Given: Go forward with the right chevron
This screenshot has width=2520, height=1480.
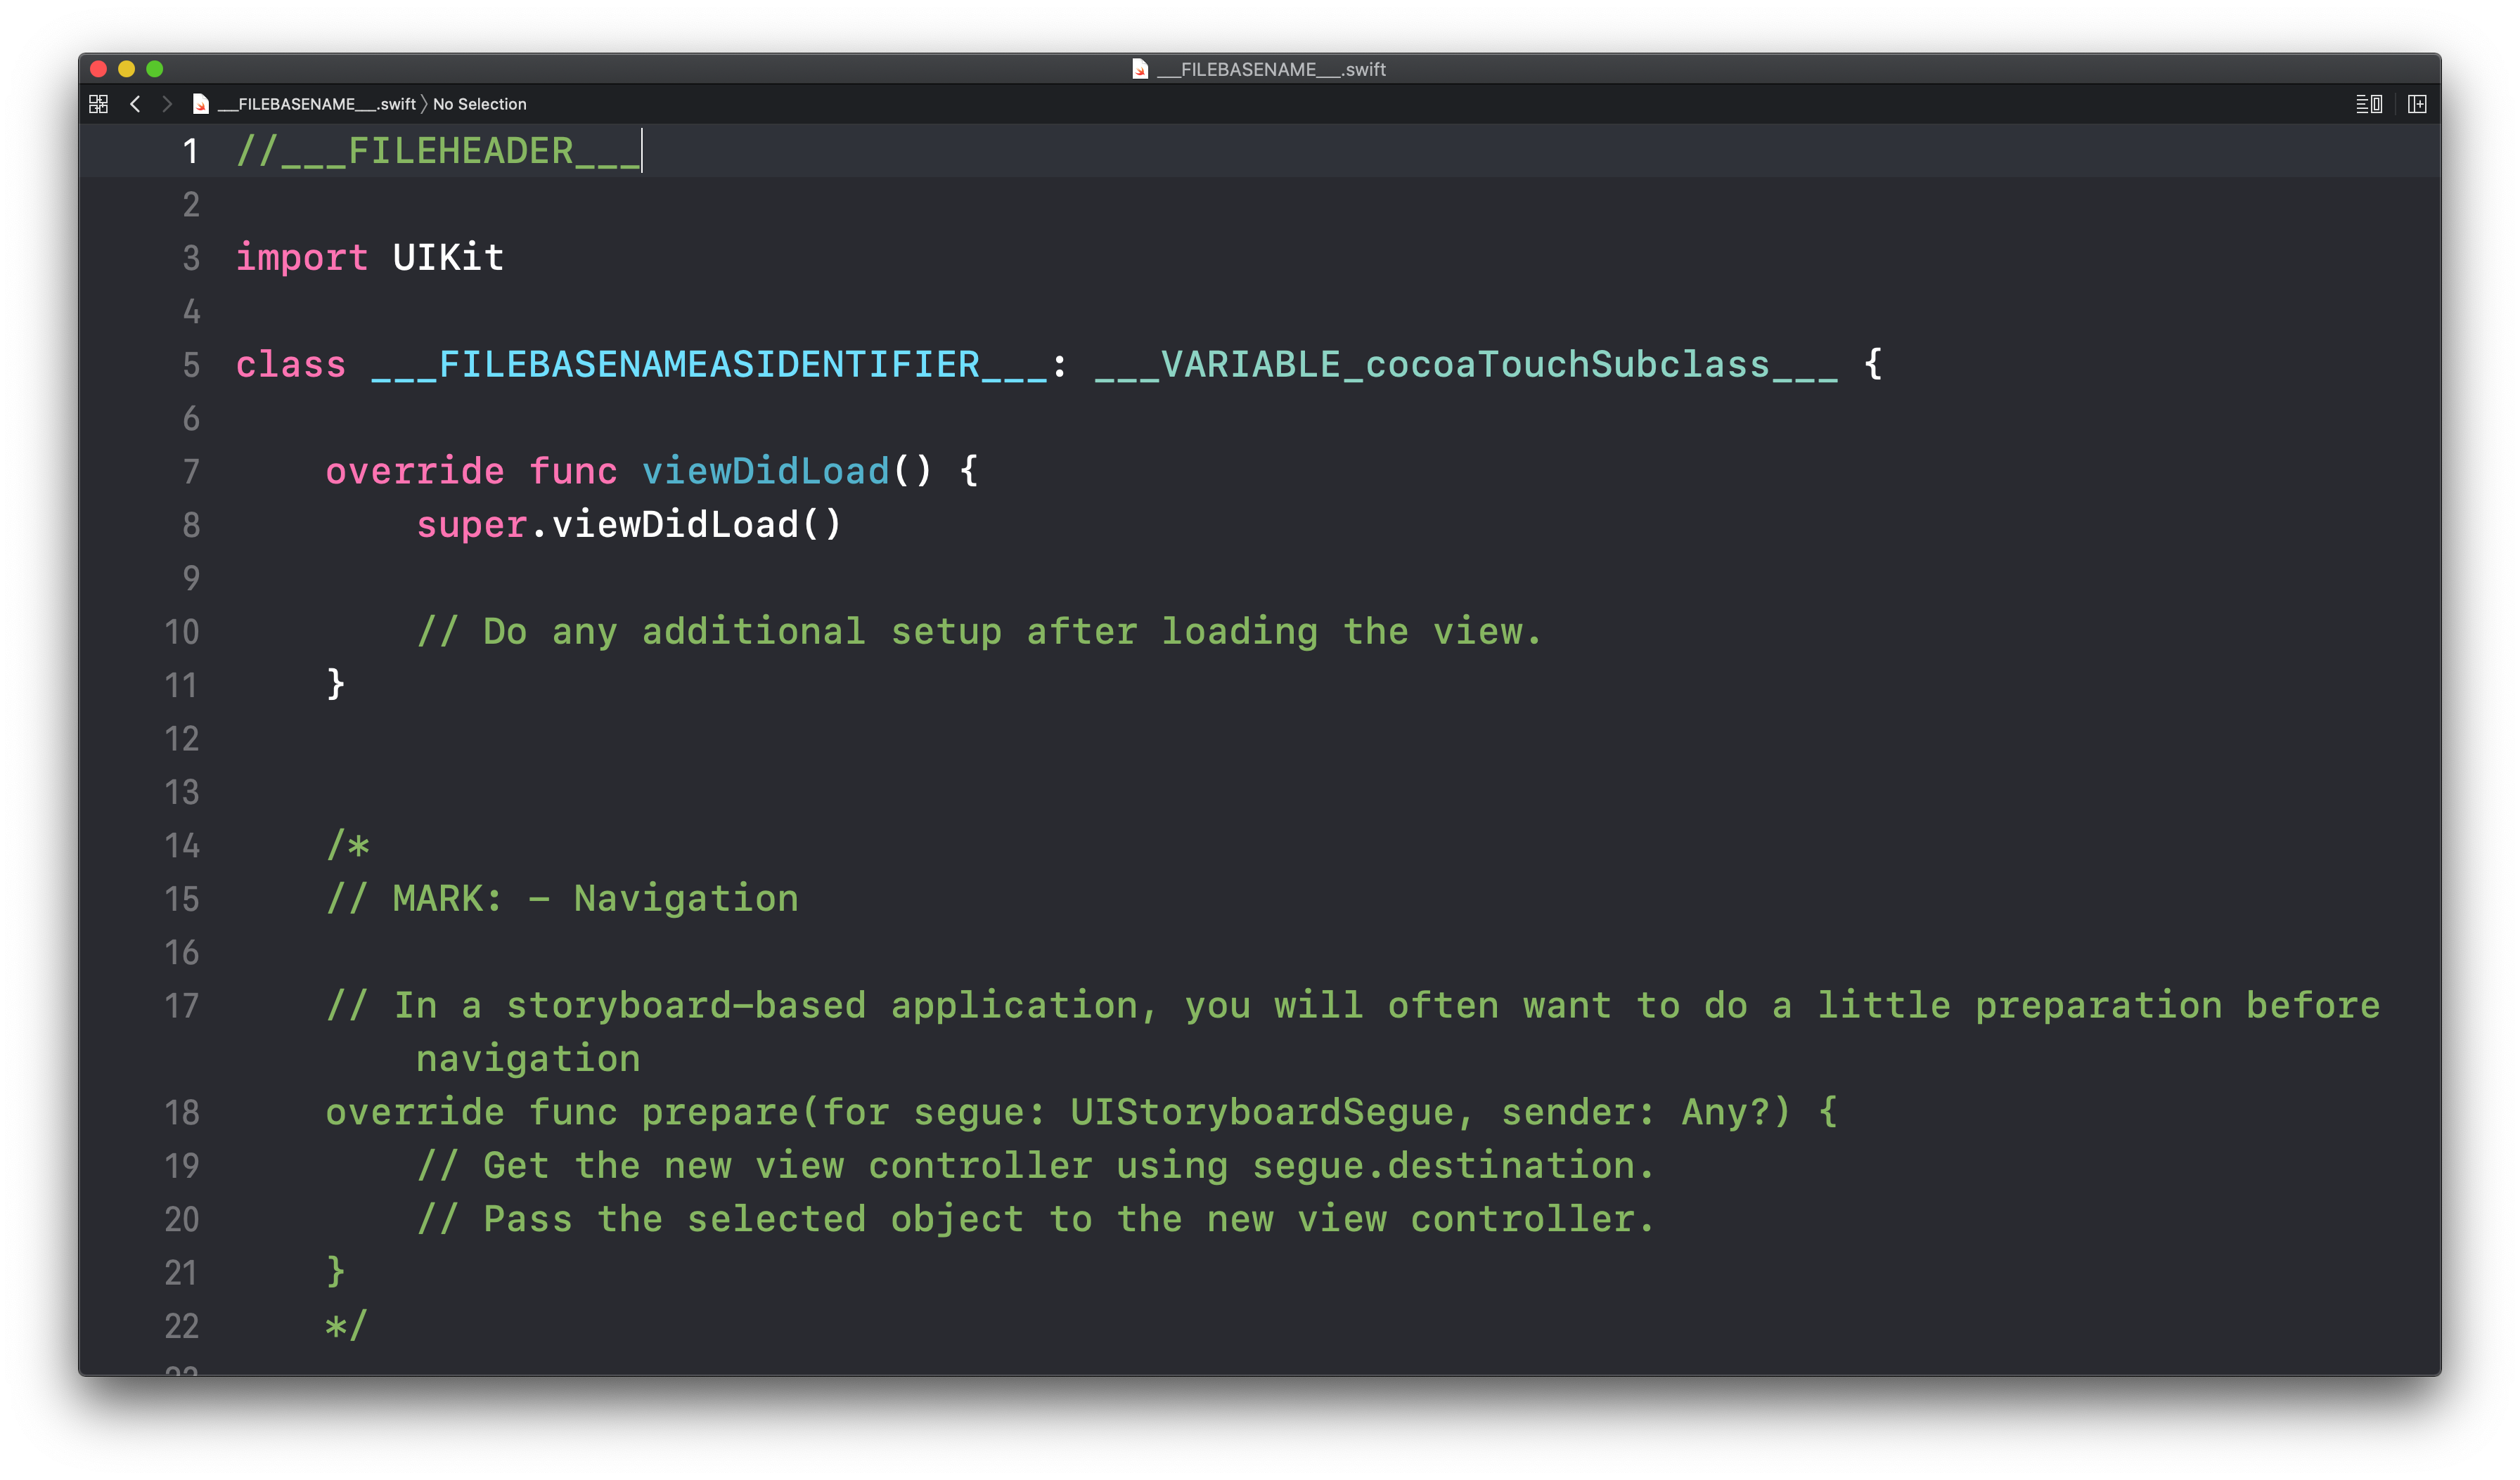Looking at the screenshot, I should pyautogui.click(x=167, y=104).
